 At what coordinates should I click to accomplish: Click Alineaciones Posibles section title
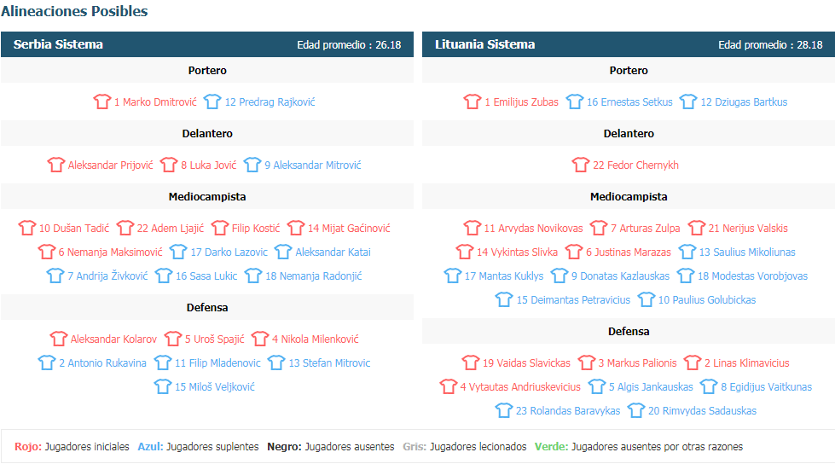point(74,12)
